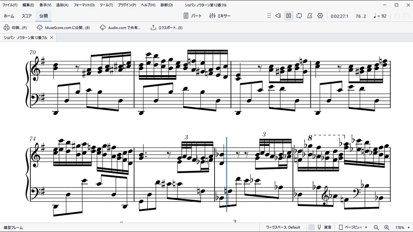The height and width of the screenshot is (232, 413).
Task: Grab the playback toolbar drag handle
Action: [x=269, y=16]
